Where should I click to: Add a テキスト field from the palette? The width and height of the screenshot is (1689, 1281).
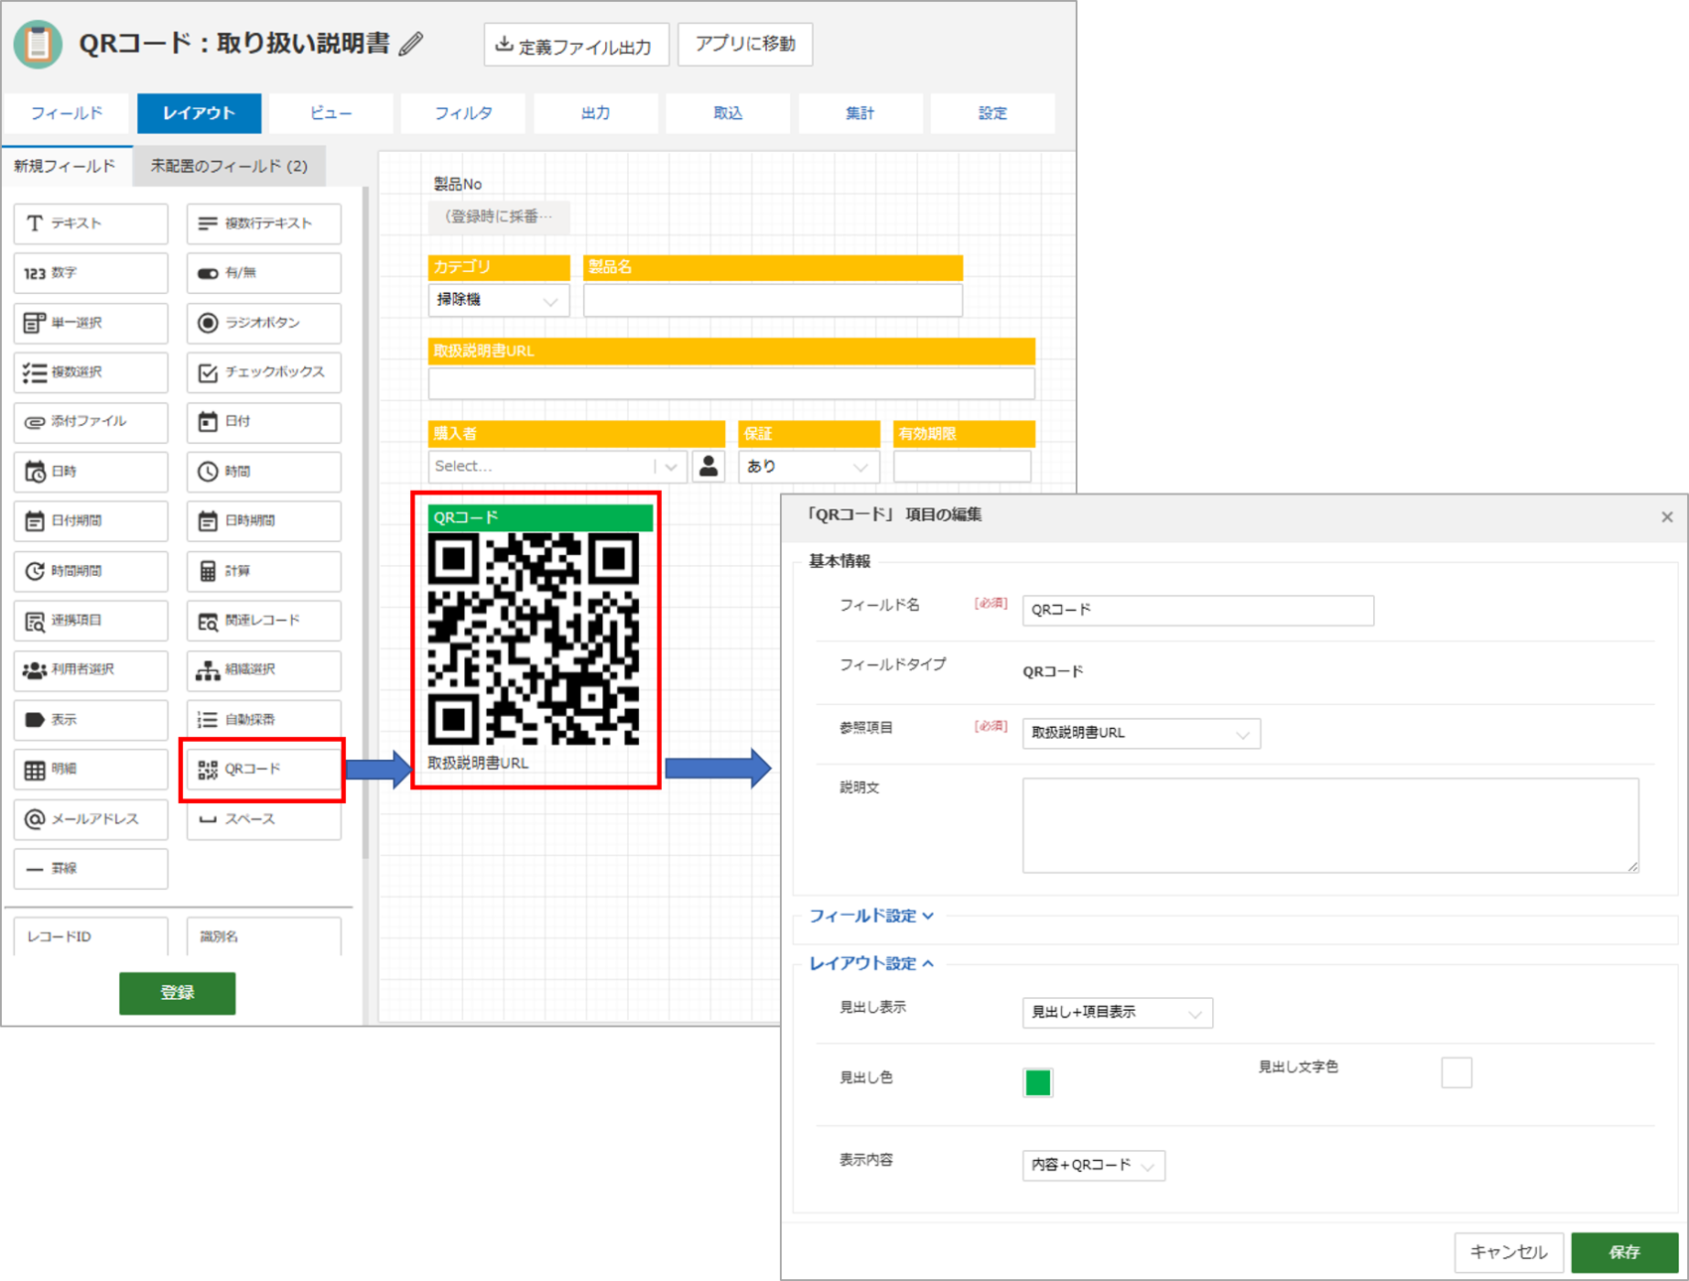[x=90, y=223]
